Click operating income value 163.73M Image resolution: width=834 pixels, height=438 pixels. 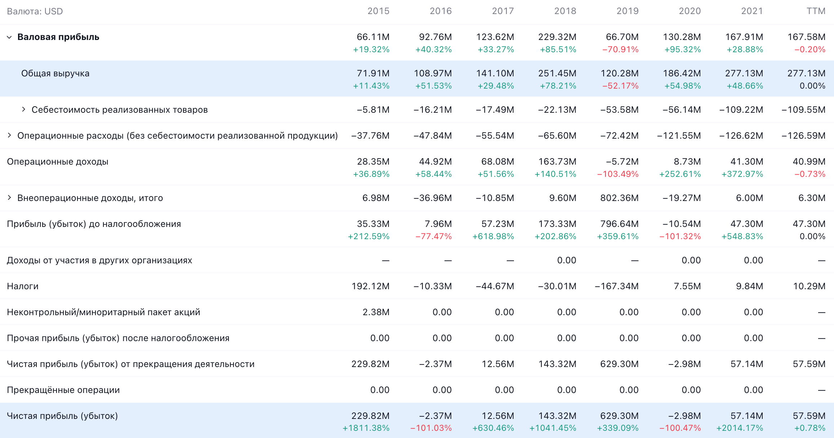(x=557, y=162)
